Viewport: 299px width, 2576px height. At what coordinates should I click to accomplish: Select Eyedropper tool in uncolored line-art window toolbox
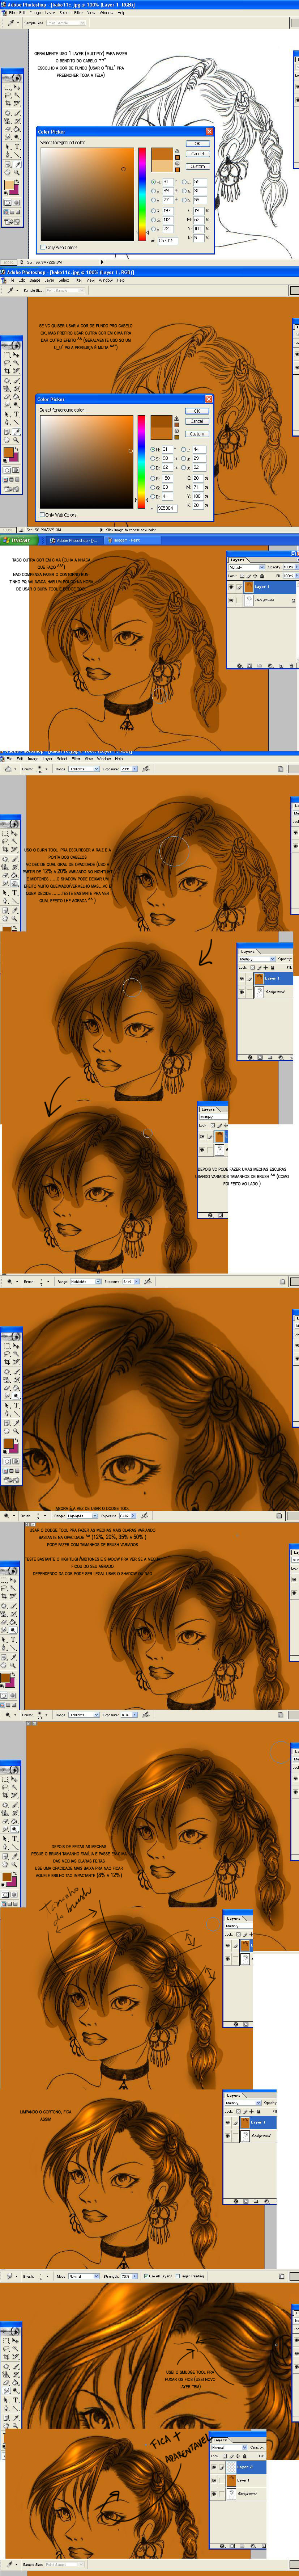tap(17, 165)
